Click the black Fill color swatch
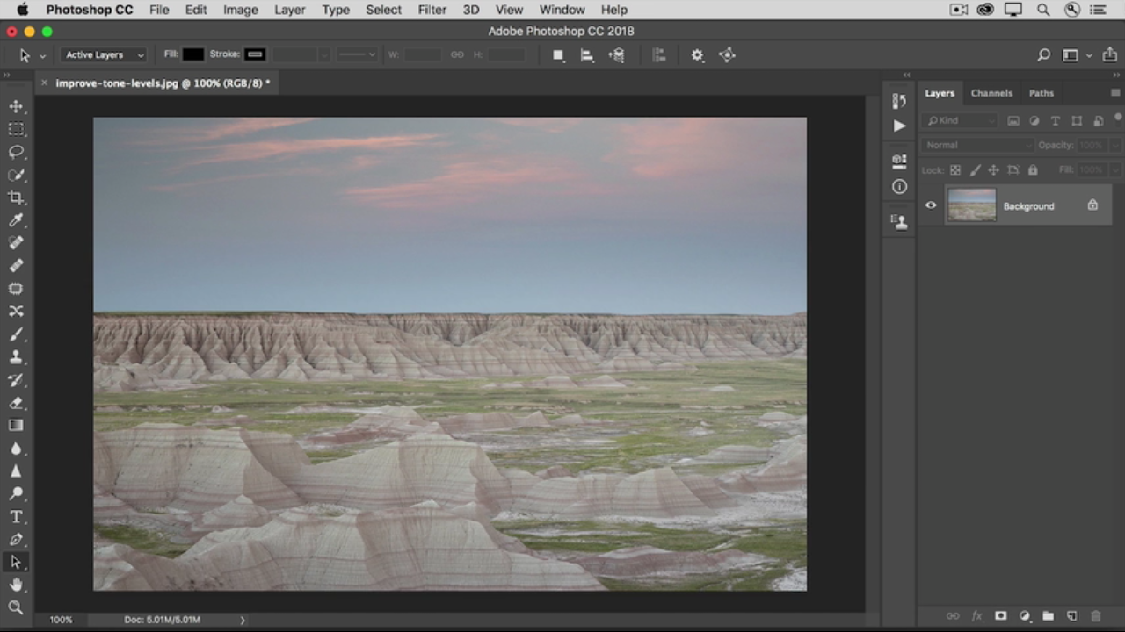 click(192, 54)
